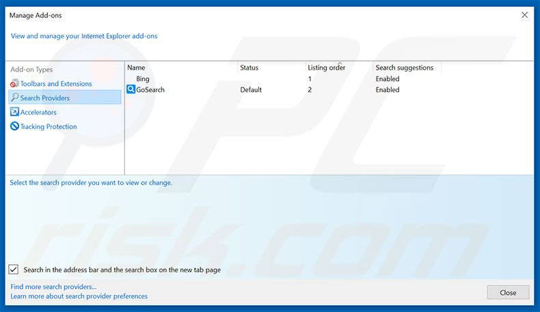Click Bing's listing order value 1
This screenshot has width=540, height=312.
(310, 79)
